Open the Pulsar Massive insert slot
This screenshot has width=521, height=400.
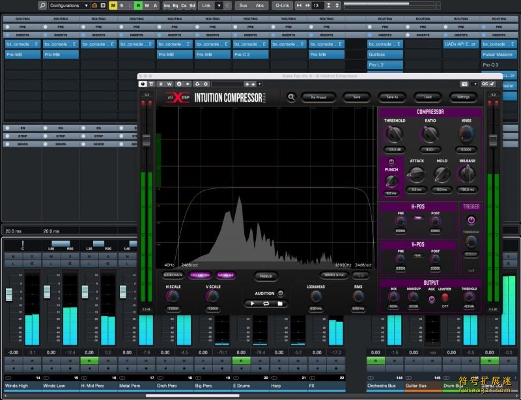499,54
